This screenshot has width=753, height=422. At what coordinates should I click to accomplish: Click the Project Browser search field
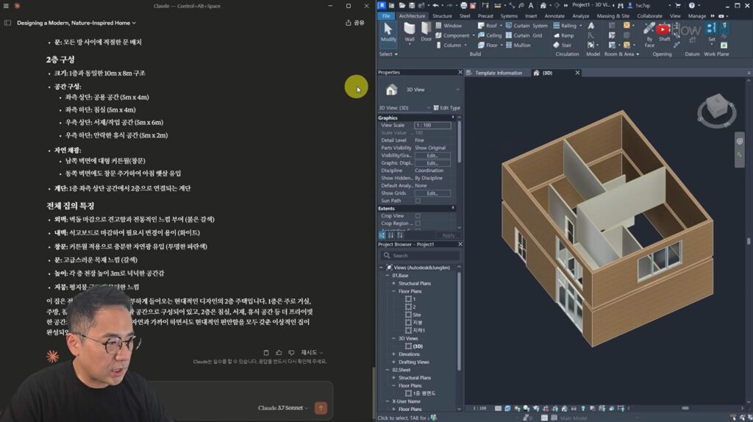[419, 256]
